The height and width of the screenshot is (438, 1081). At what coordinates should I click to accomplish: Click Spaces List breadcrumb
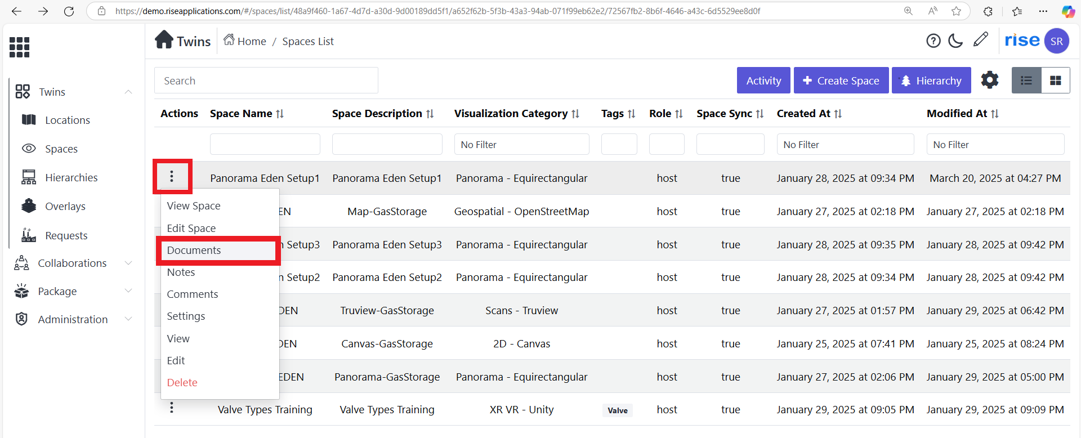308,41
